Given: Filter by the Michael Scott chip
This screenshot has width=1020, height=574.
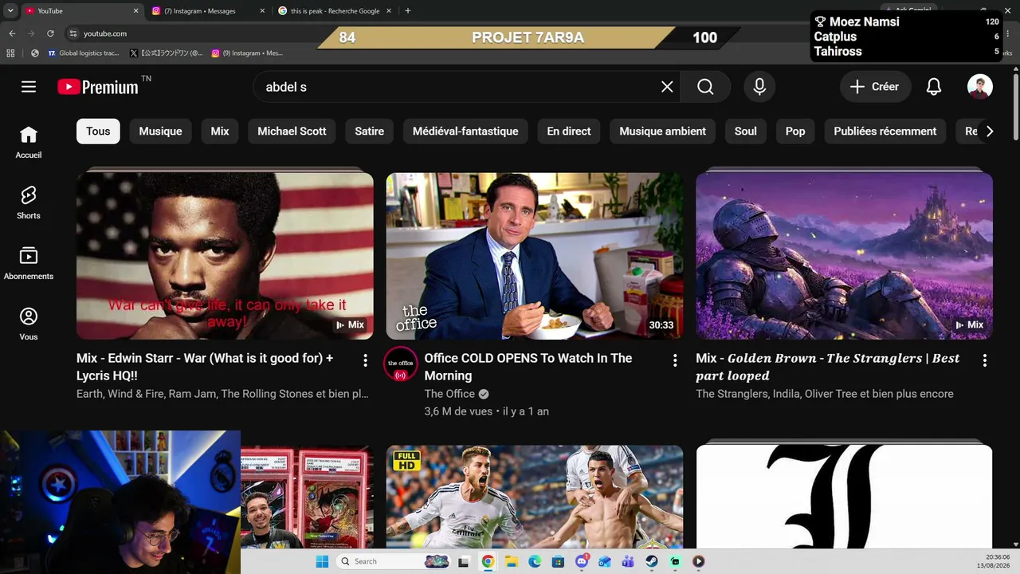Looking at the screenshot, I should (x=292, y=132).
